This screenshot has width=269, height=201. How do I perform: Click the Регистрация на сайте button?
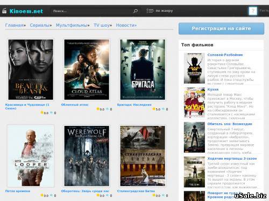coord(221,28)
